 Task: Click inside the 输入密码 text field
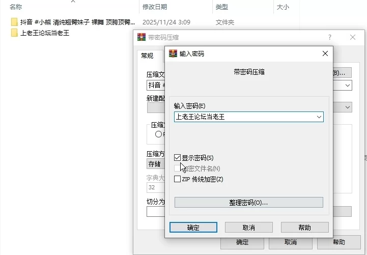[243, 117]
